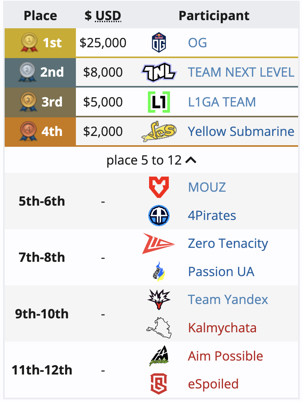Click the Team Yandex dragon logo
Screen dimensions: 302x402
159,299
